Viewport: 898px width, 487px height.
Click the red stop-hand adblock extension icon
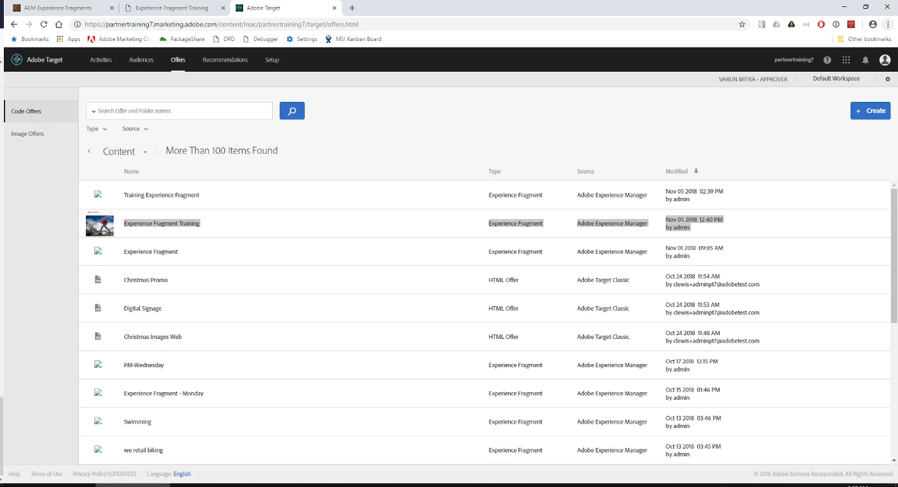pyautogui.click(x=821, y=24)
